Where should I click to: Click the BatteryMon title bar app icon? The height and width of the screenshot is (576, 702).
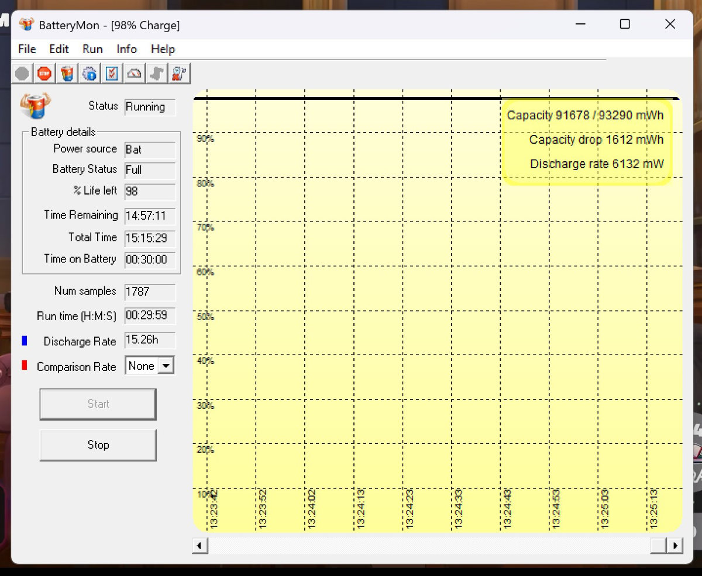coord(26,25)
